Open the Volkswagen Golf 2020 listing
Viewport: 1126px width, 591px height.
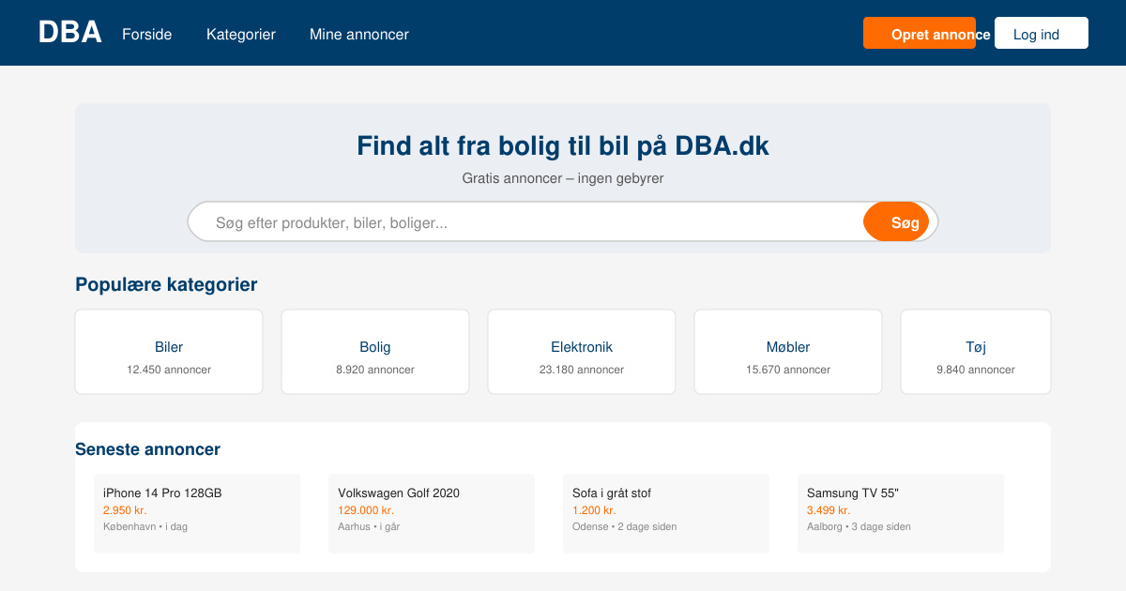point(432,513)
